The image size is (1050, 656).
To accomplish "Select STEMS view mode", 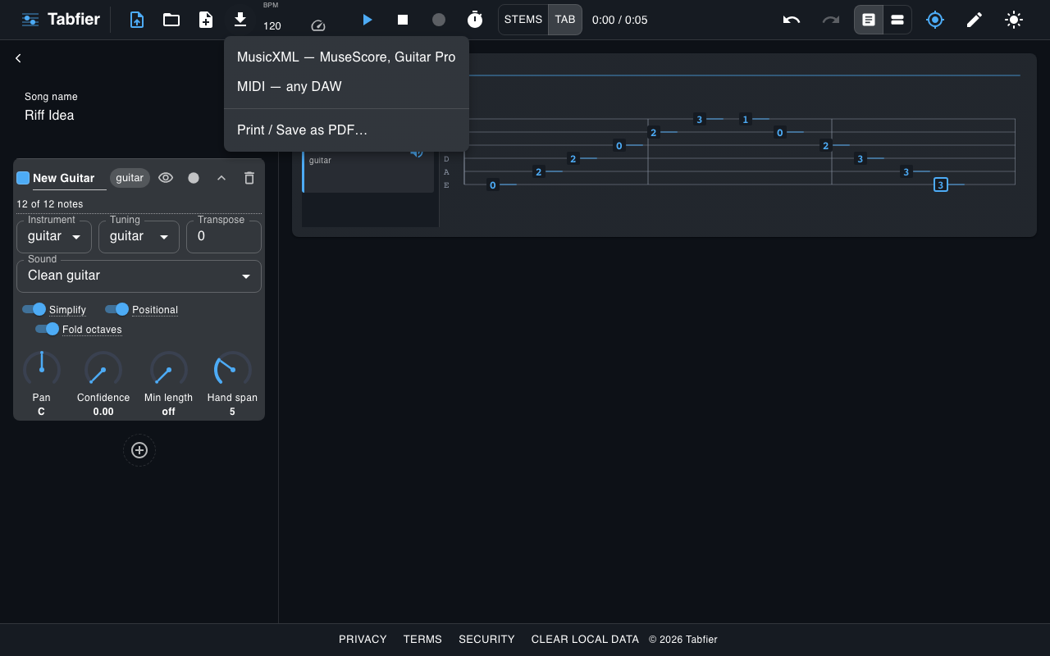I will point(523,20).
